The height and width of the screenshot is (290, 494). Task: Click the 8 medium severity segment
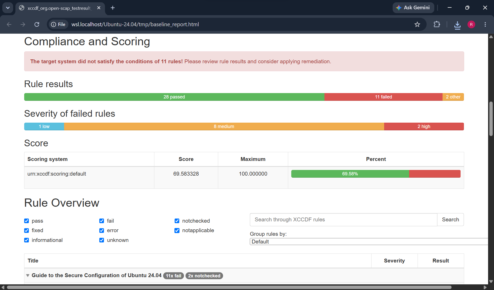(x=224, y=126)
